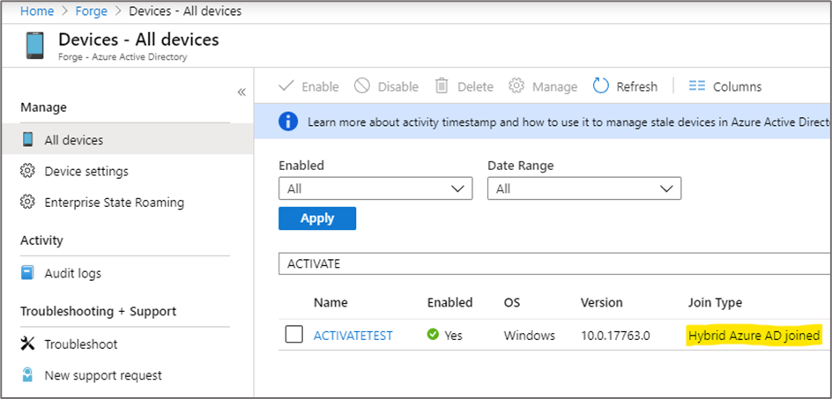This screenshot has width=832, height=399.
Task: Collapse the left navigation menu
Action: coord(241,92)
